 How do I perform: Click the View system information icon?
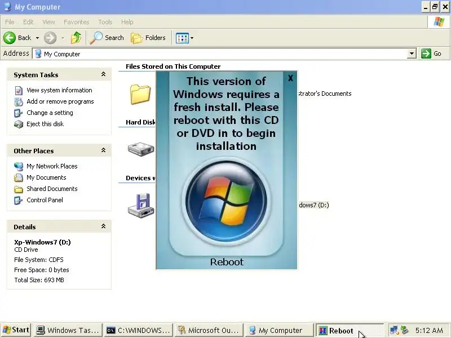(19, 91)
